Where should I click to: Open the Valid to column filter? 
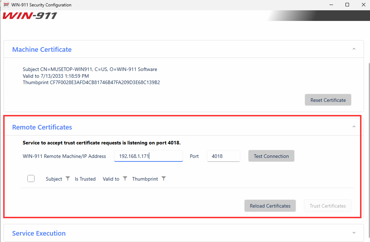tap(125, 178)
